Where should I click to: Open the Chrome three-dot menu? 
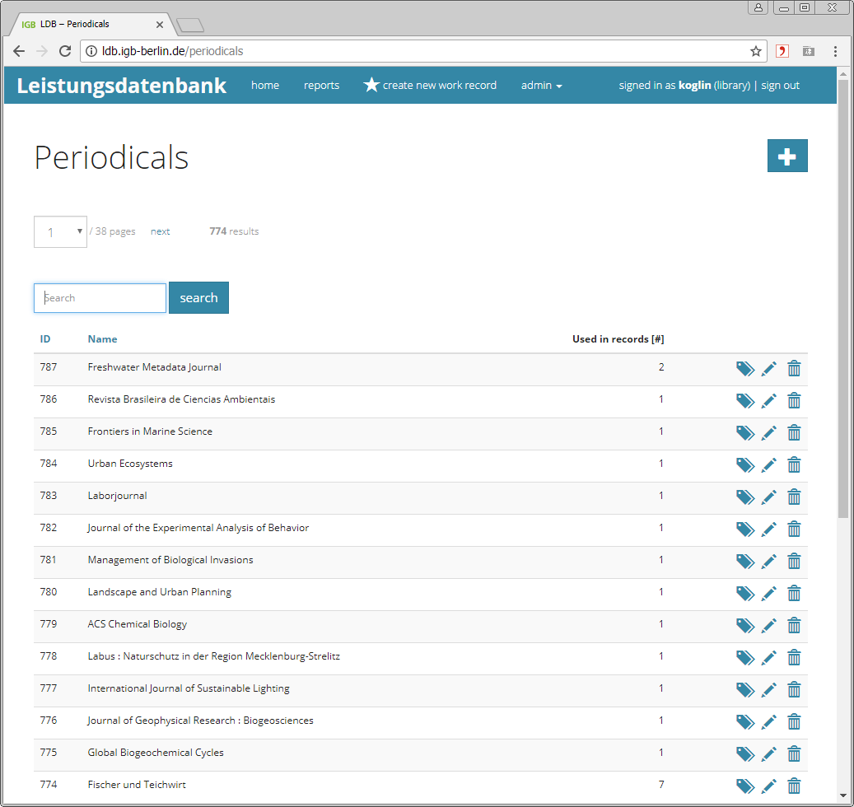click(835, 51)
